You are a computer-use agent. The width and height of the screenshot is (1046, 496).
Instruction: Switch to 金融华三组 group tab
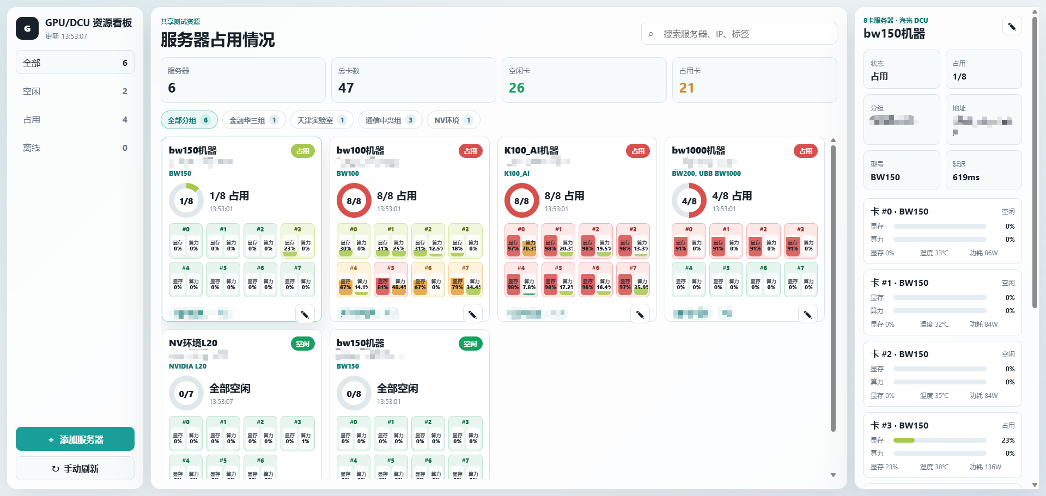click(x=254, y=120)
